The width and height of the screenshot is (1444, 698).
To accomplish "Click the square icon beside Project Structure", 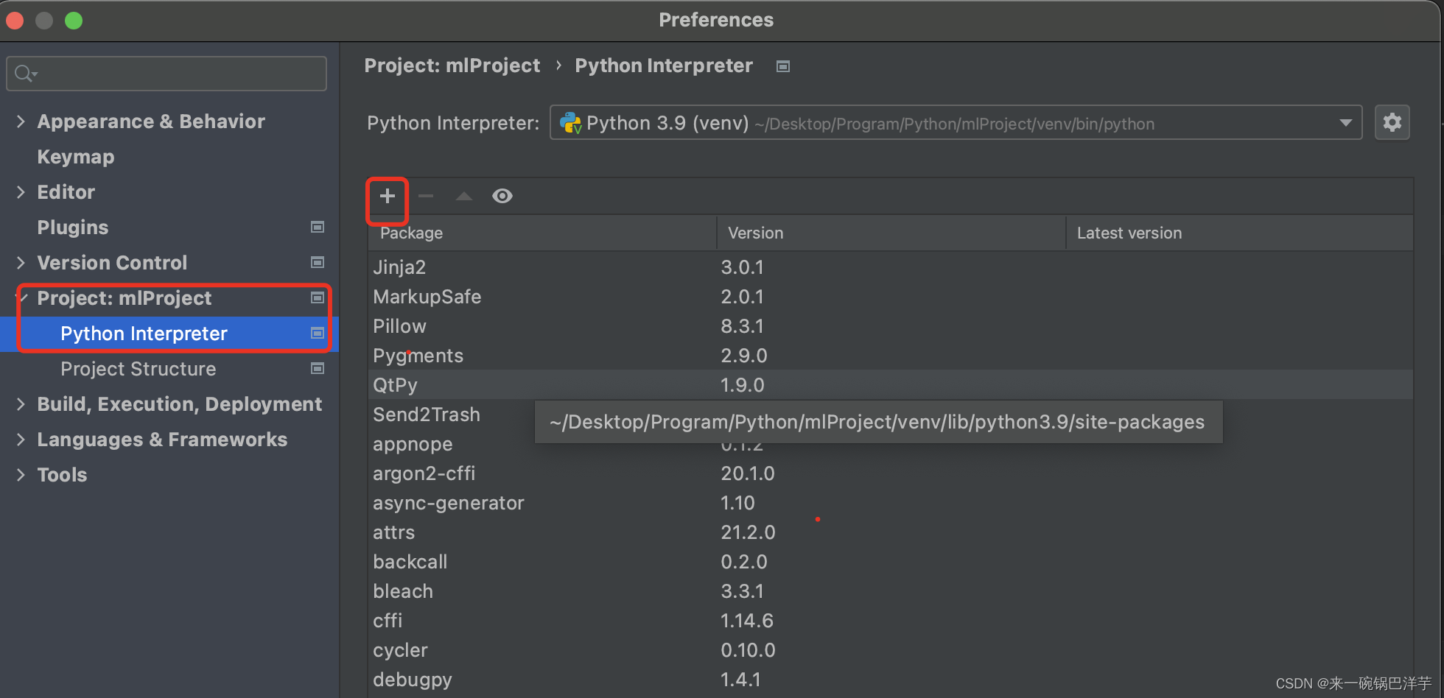I will pyautogui.click(x=318, y=368).
